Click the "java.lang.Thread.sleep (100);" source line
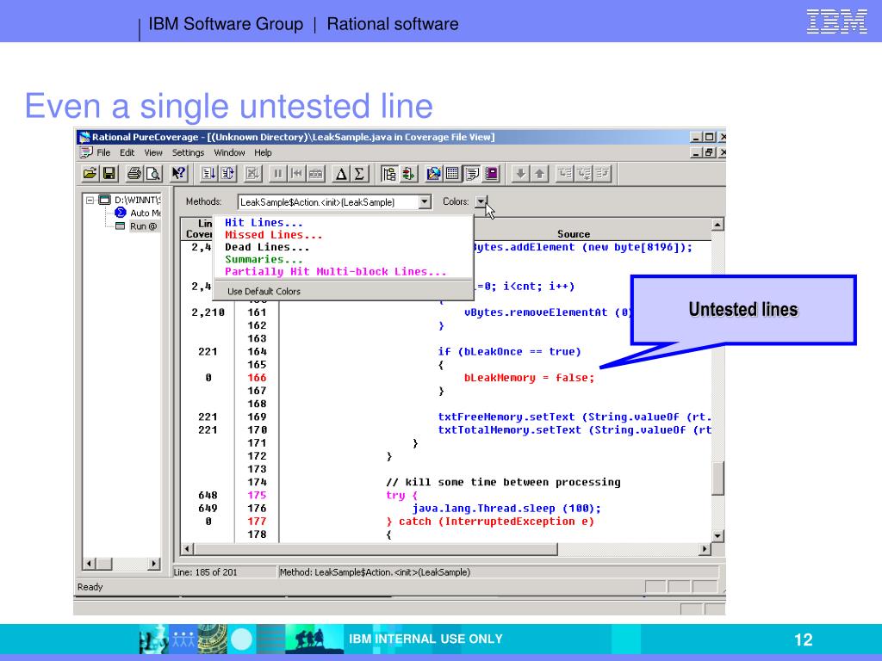 pyautogui.click(x=506, y=508)
